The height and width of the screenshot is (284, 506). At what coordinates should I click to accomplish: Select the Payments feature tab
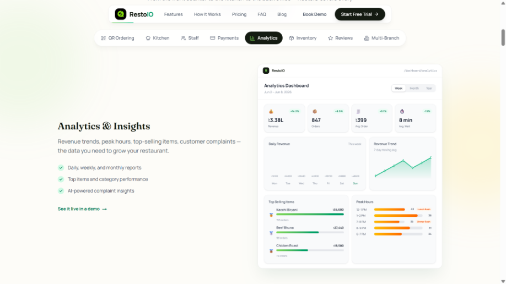(224, 38)
